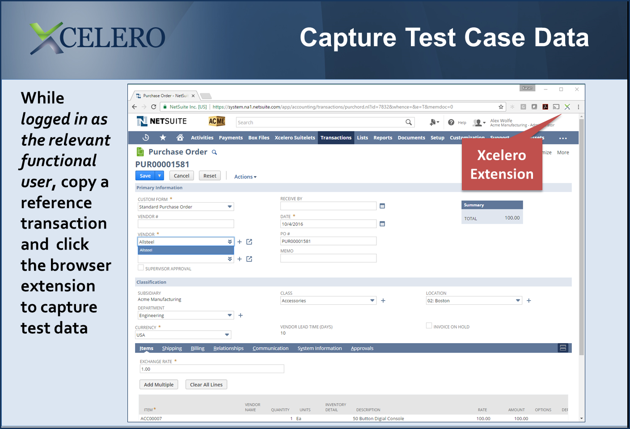Open the Actions dropdown menu

pyautogui.click(x=245, y=177)
